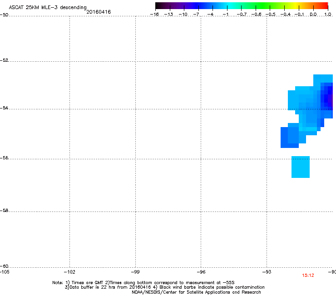336x295 pixels.
Task: Click the longitude label -93
Action: tap(267, 272)
